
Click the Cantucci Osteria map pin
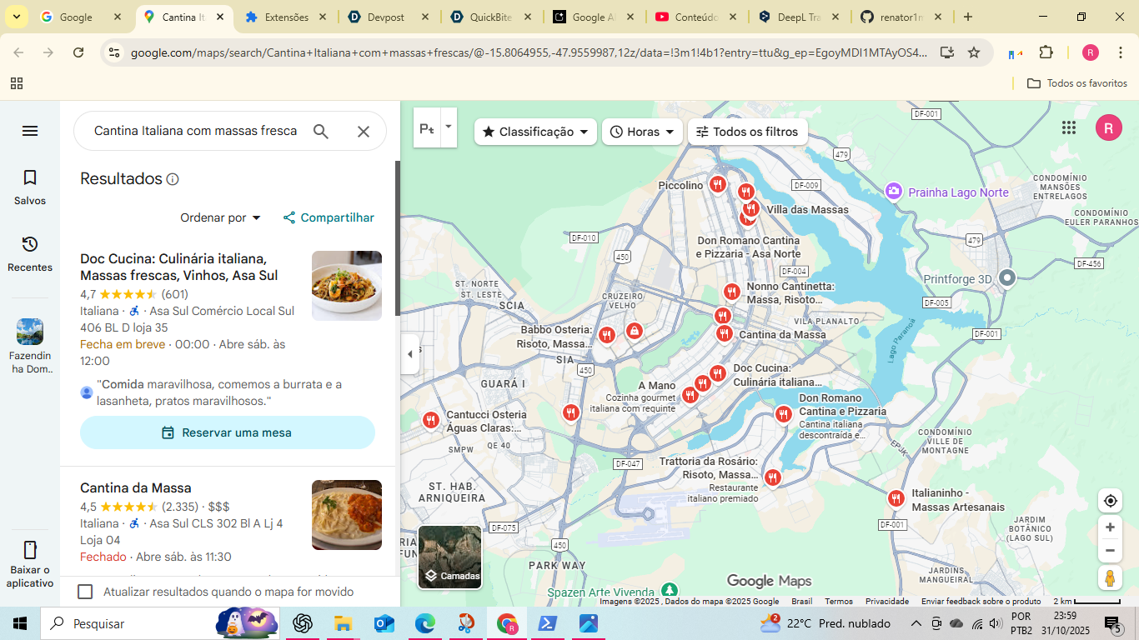coord(430,420)
